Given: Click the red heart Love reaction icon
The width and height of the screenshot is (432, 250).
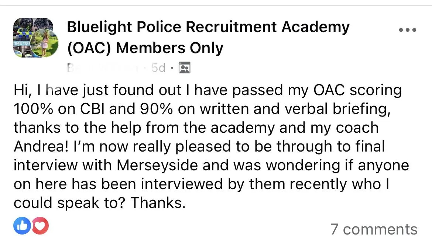Looking at the screenshot, I should click(41, 226).
